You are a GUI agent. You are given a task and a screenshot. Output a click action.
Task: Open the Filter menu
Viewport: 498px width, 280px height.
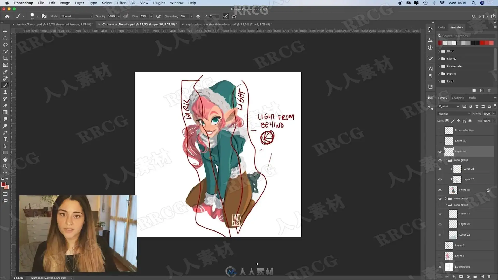pyautogui.click(x=121, y=3)
